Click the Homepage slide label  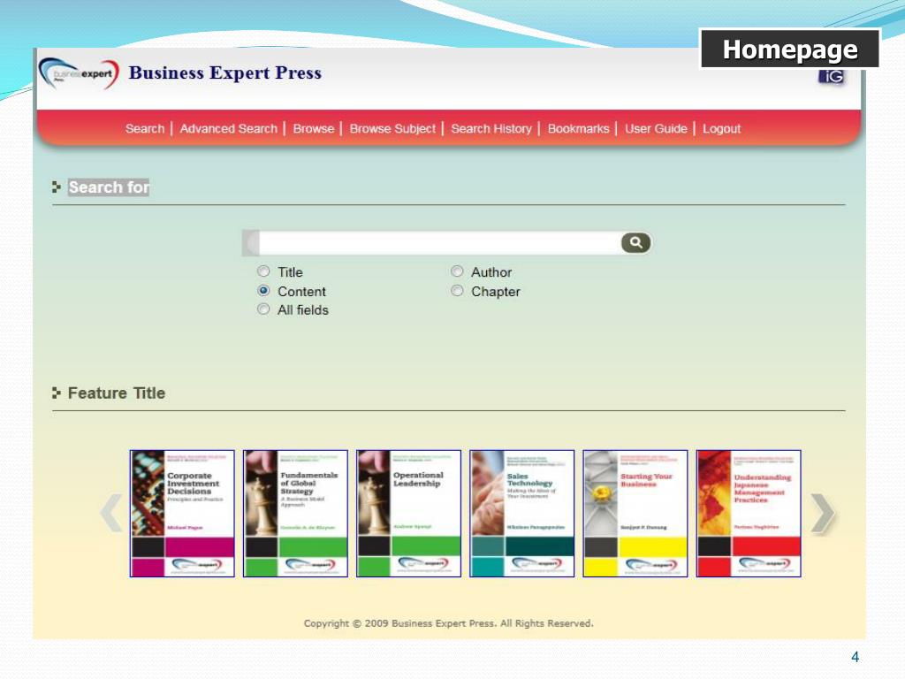coord(789,50)
